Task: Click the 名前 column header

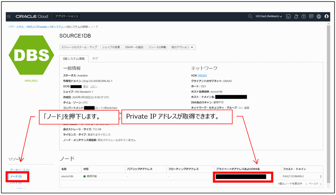Action: [64, 169]
